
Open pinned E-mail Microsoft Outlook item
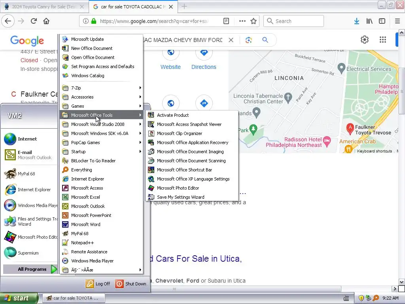(28, 155)
